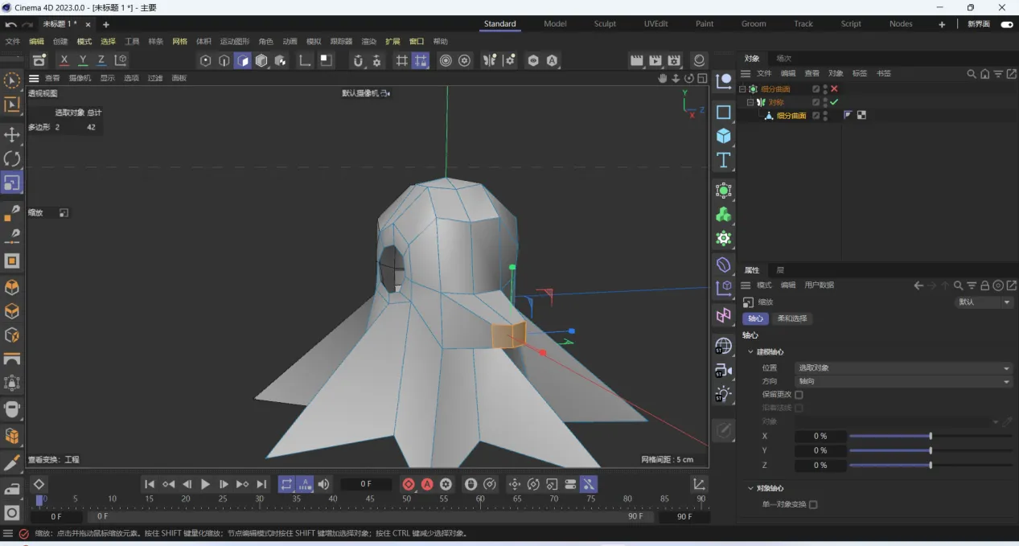1019x546 pixels.
Task: Click the 柔和选择 button
Action: pyautogui.click(x=792, y=318)
